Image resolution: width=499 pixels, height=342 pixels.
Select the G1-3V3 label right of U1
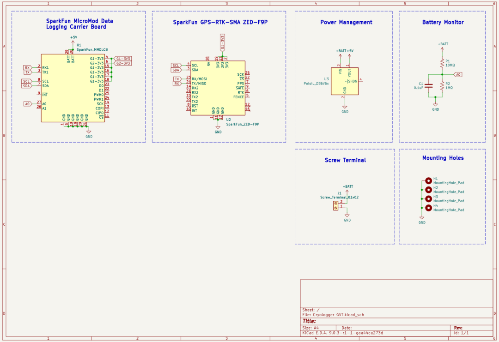(x=122, y=59)
